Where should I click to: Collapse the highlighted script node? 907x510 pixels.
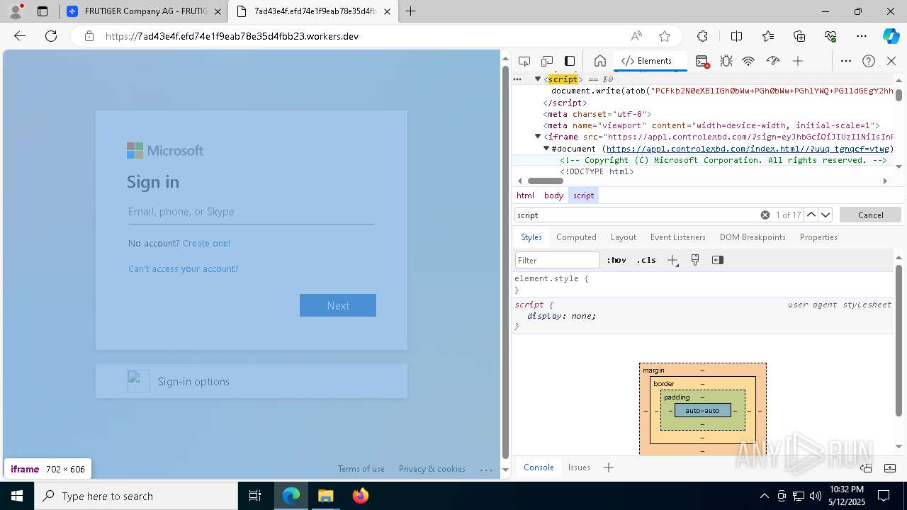(538, 79)
